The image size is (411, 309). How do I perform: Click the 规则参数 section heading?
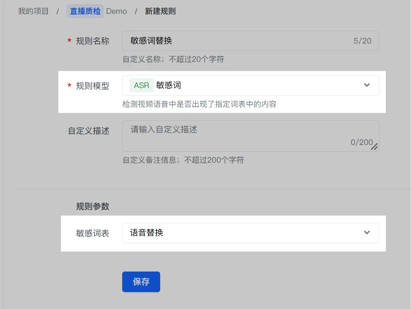coord(92,206)
